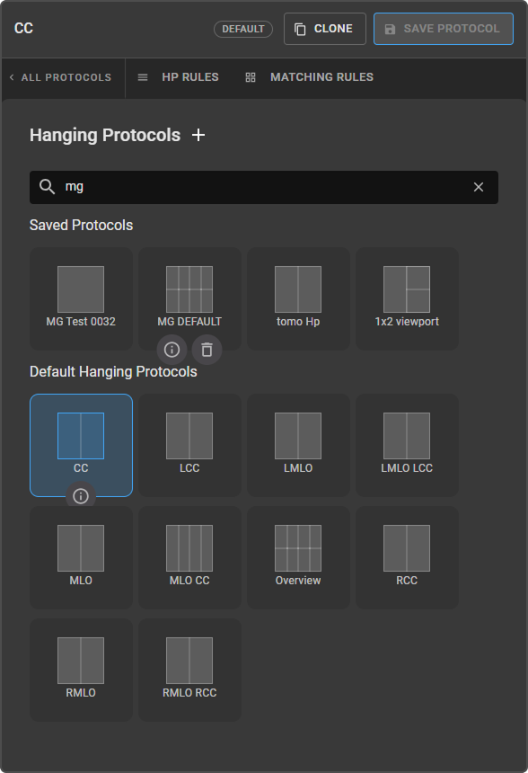Delete the MG DEFAULT protocol via trash icon

(207, 350)
